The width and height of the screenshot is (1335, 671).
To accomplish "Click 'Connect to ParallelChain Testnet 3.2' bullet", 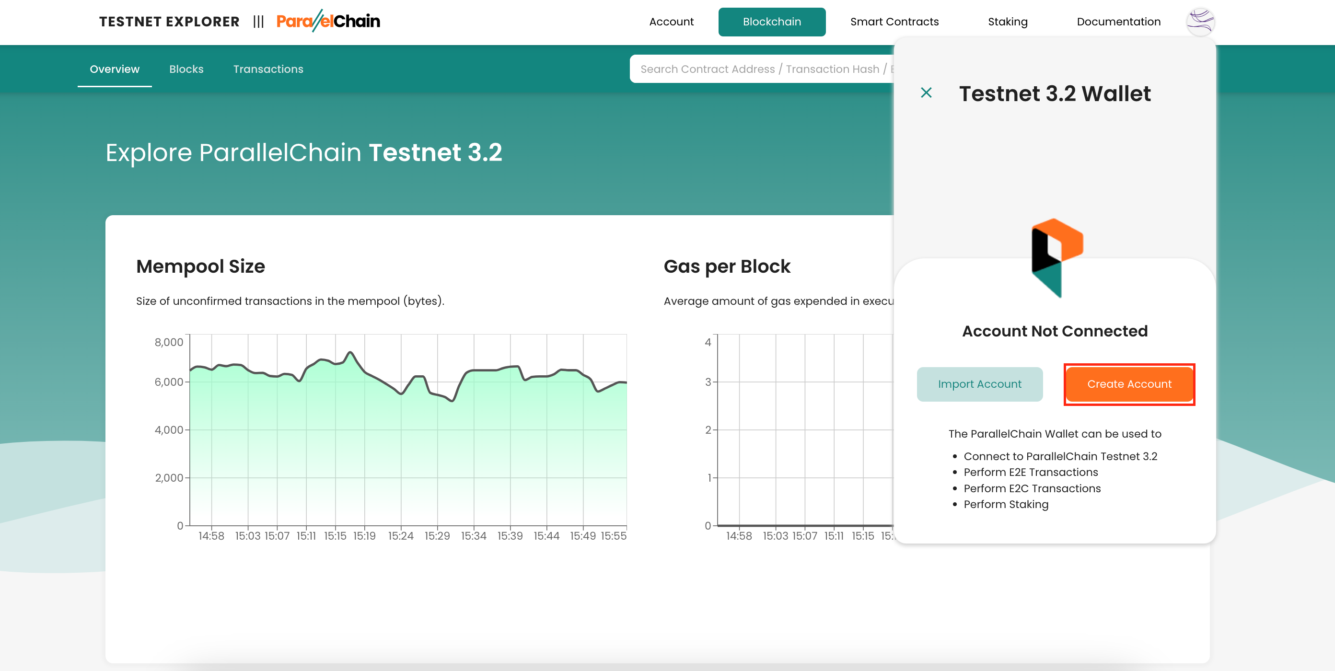I will tap(1060, 456).
